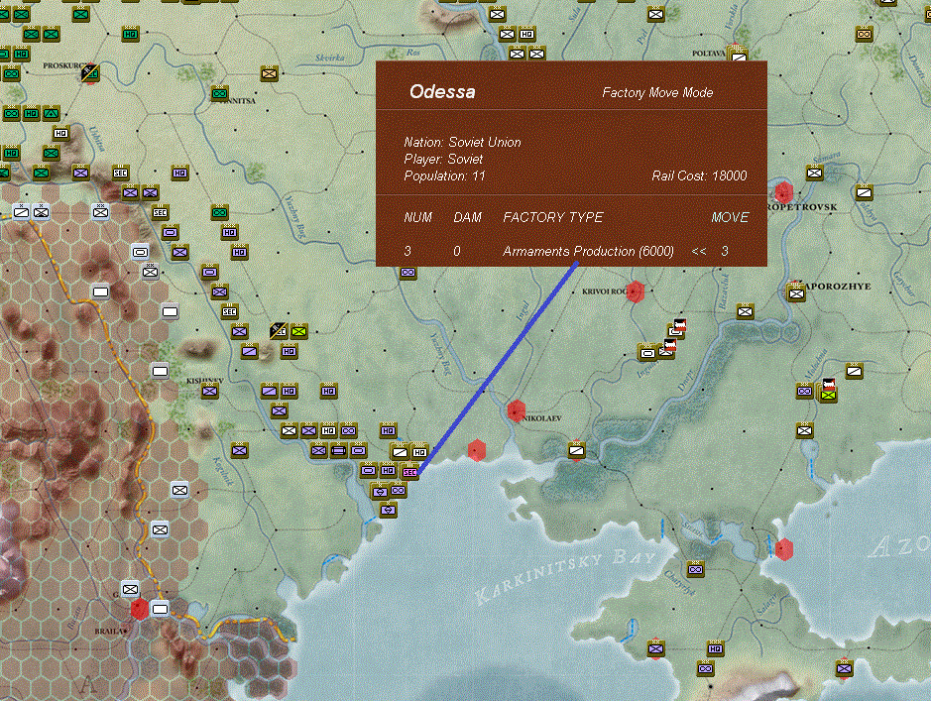Click the Nation: Soviet Union line
Screen dimensions: 931x701
tap(462, 143)
